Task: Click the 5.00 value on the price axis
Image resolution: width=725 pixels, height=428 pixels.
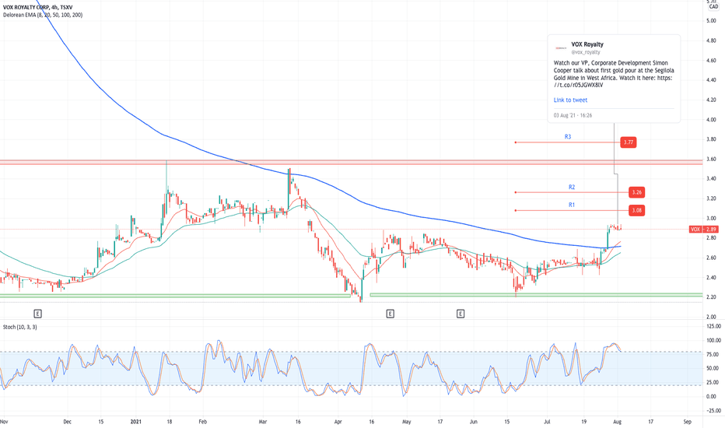Action: [x=711, y=21]
